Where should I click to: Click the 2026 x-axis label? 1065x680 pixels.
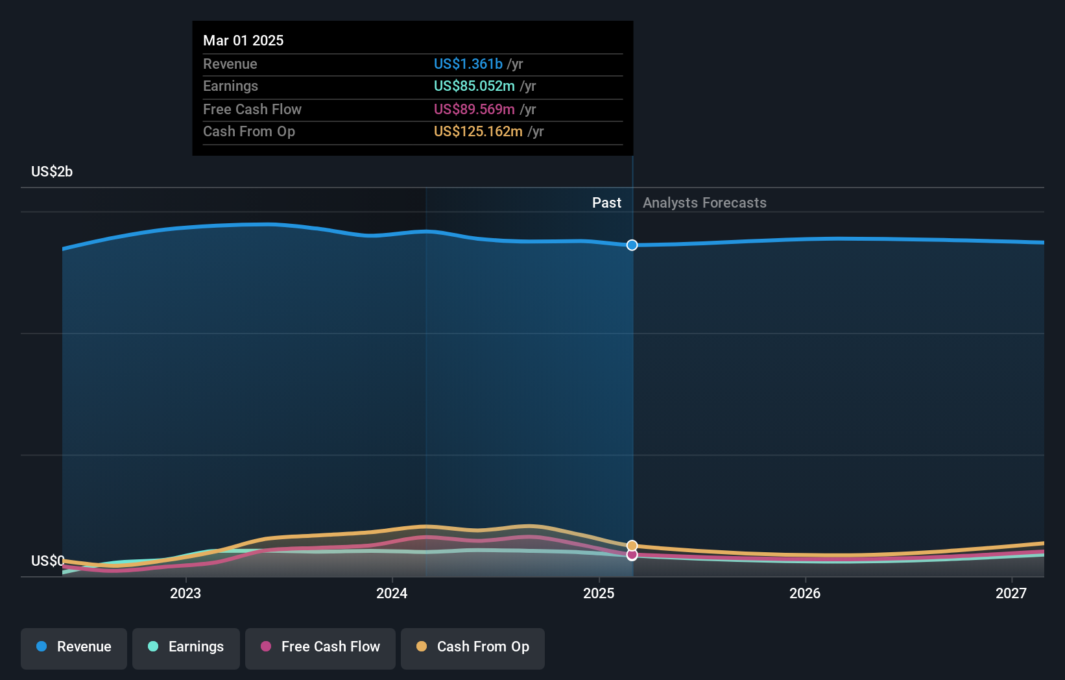coord(805,593)
